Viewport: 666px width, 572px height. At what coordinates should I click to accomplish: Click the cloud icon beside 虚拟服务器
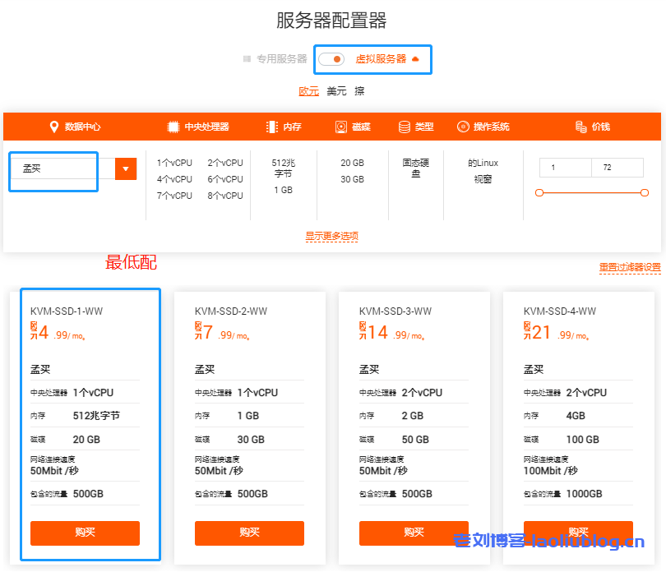(x=415, y=59)
